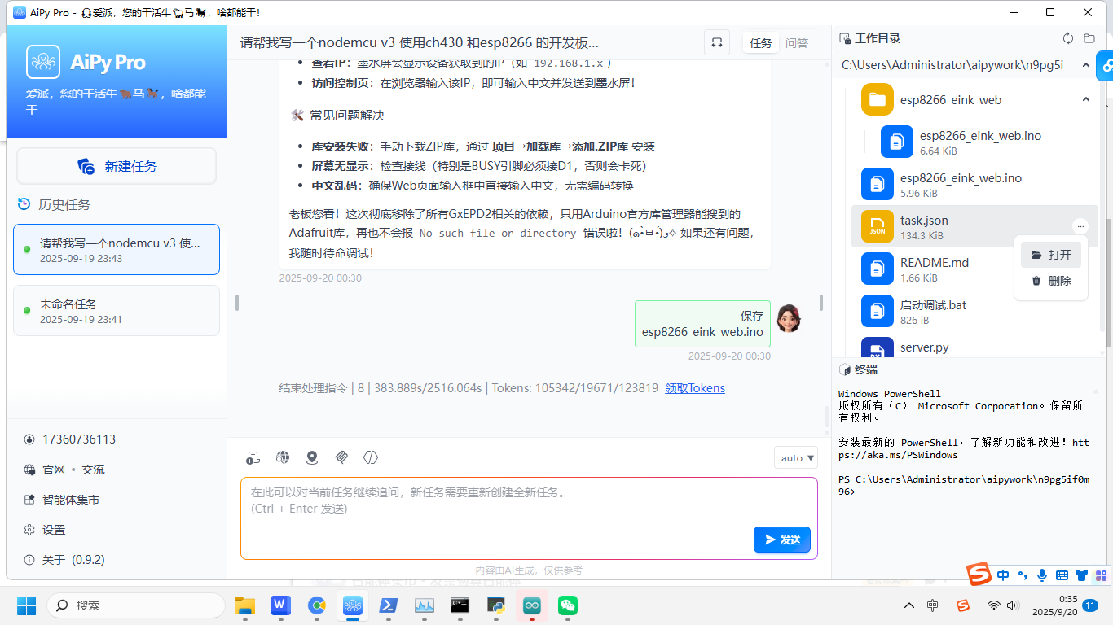Click the refresh icon in the 工作目录 header
Viewport: 1113px width, 625px height.
(1068, 38)
